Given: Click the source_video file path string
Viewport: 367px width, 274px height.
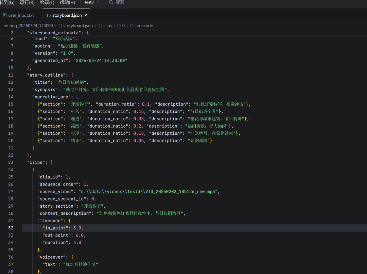Looking at the screenshot, I should tap(149, 192).
